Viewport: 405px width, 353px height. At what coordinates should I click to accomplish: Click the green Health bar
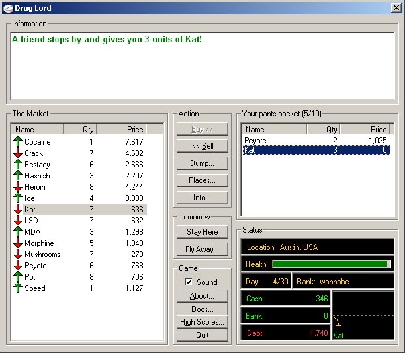click(x=330, y=264)
